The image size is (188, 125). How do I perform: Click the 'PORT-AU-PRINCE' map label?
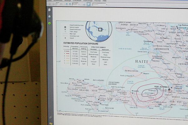(x=161, y=86)
